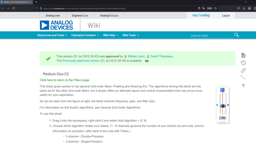
Task: Open the browser Downloads icon
Action: click(x=244, y=8)
